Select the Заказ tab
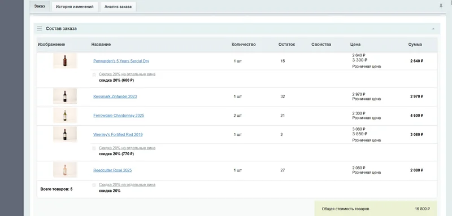This screenshot has height=216, width=452. [40, 6]
